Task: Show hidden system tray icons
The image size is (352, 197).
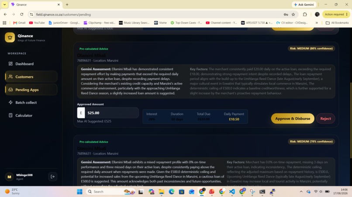Action: tap(301, 192)
